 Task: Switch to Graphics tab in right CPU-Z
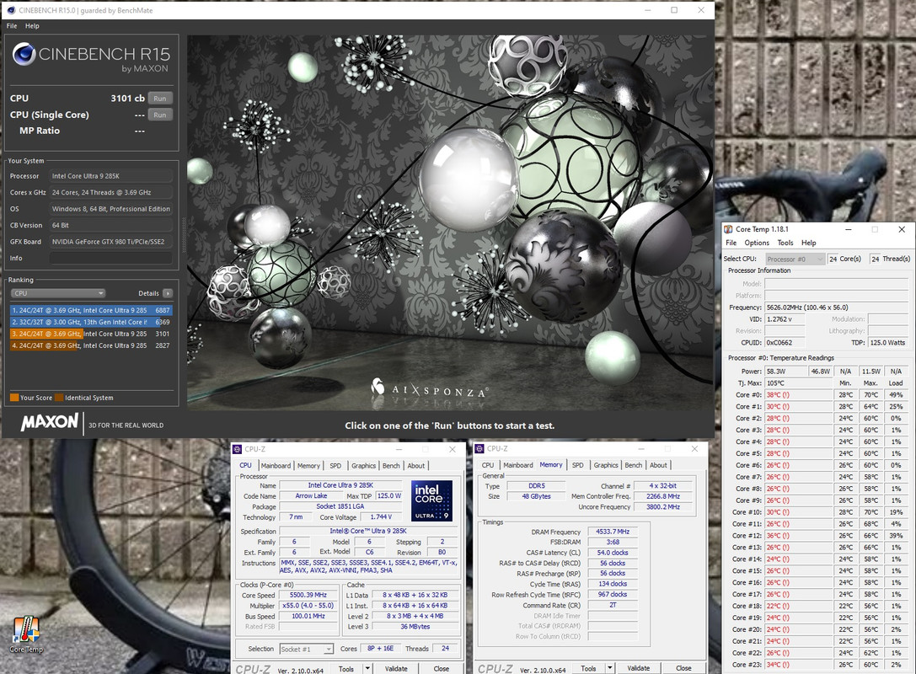(606, 465)
